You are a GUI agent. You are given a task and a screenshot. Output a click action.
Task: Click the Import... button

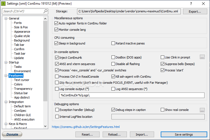[x=142, y=135]
